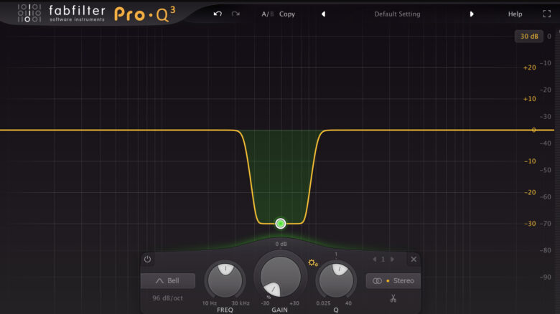The width and height of the screenshot is (560, 314).
Task: Click the scissors split band icon
Action: click(x=393, y=298)
